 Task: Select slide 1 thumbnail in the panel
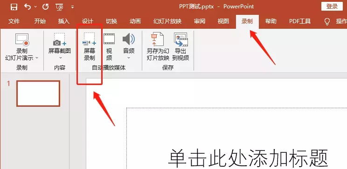pos(38,93)
